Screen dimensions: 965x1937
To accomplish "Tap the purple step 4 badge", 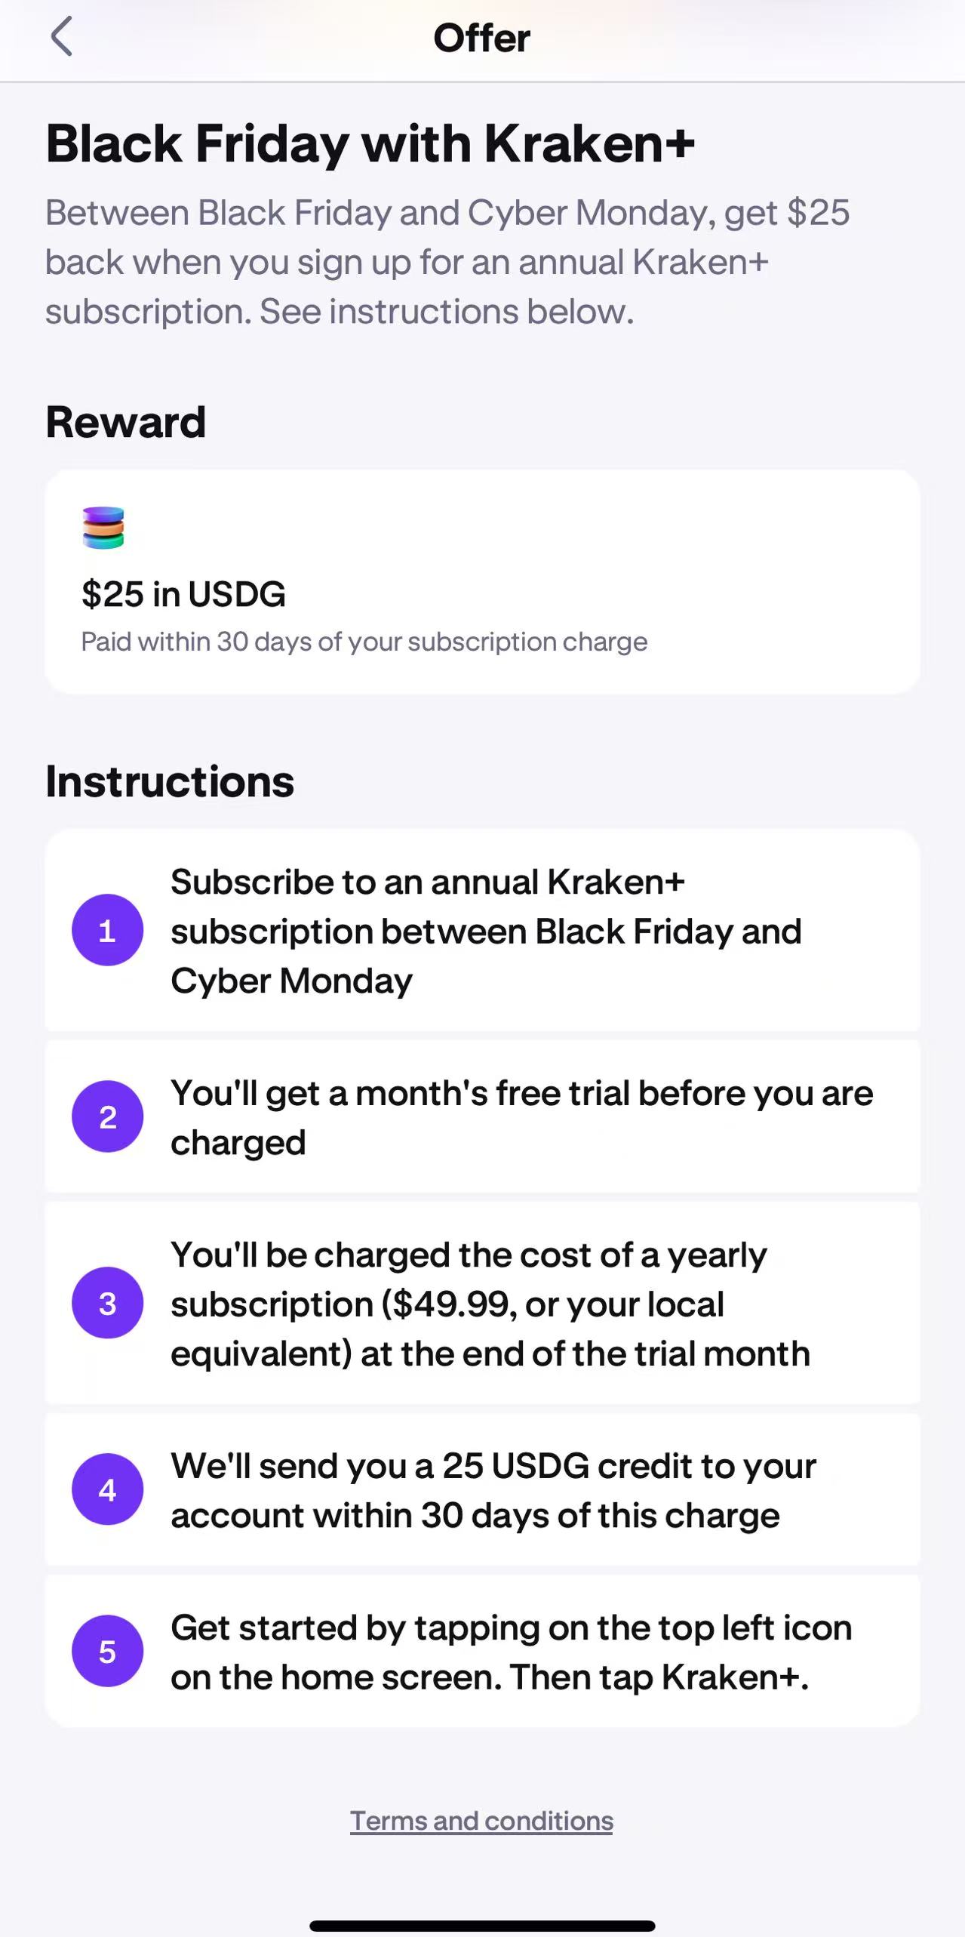I will [x=107, y=1489].
